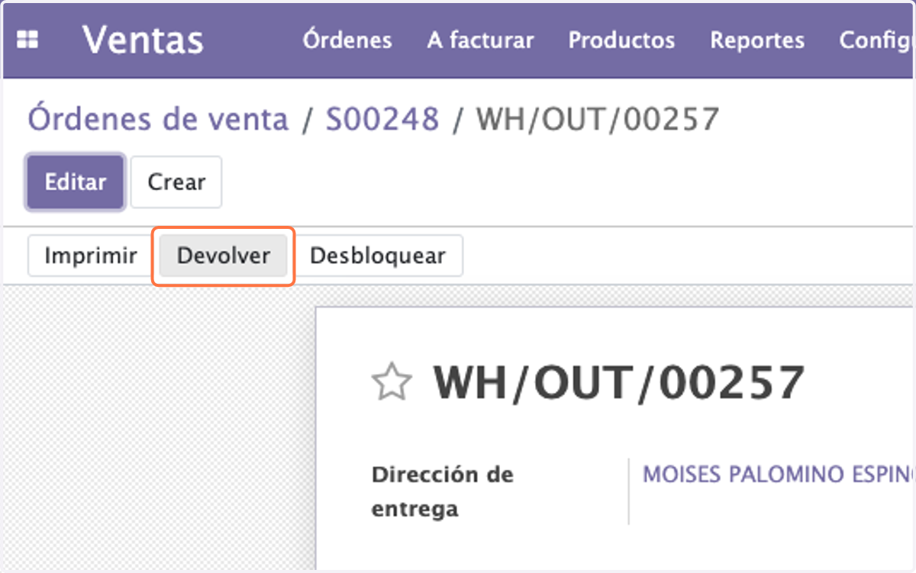The image size is (916, 573).
Task: Select the WH/OUT/00257 record title
Action: (x=619, y=383)
